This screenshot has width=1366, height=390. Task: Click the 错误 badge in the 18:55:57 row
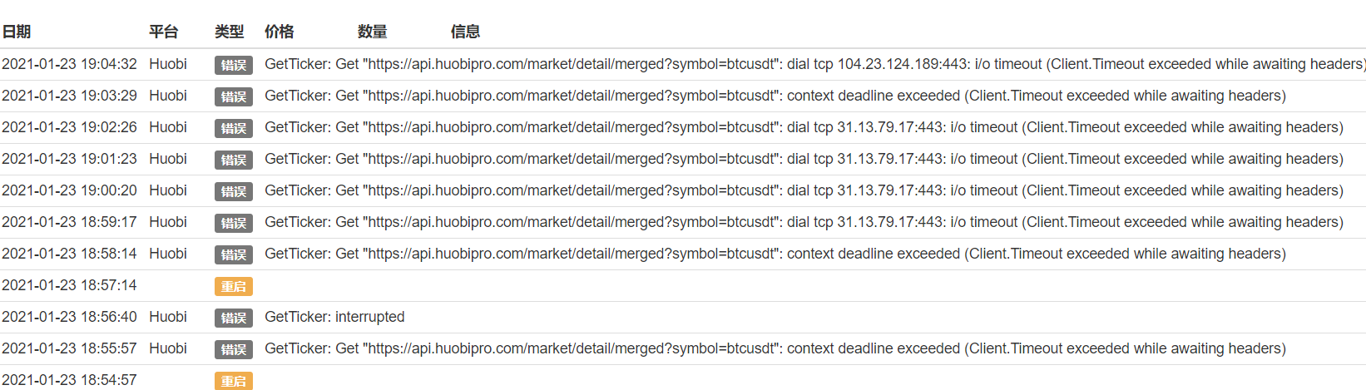(x=234, y=349)
